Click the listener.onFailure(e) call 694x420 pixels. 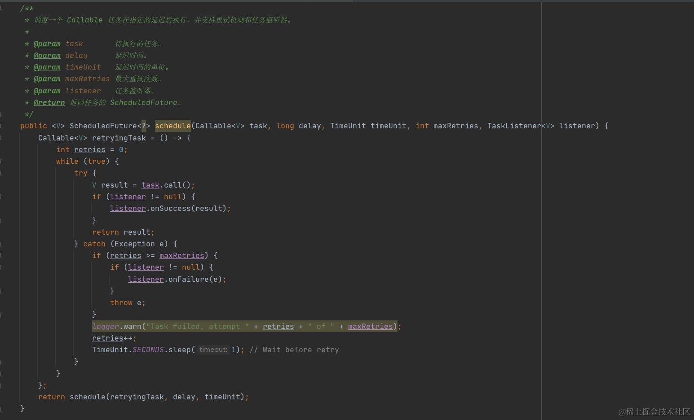pyautogui.click(x=175, y=280)
